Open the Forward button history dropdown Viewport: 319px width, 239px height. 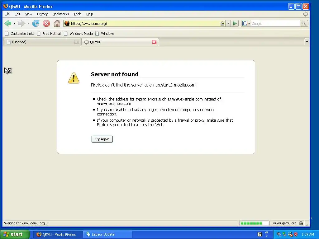point(29,24)
